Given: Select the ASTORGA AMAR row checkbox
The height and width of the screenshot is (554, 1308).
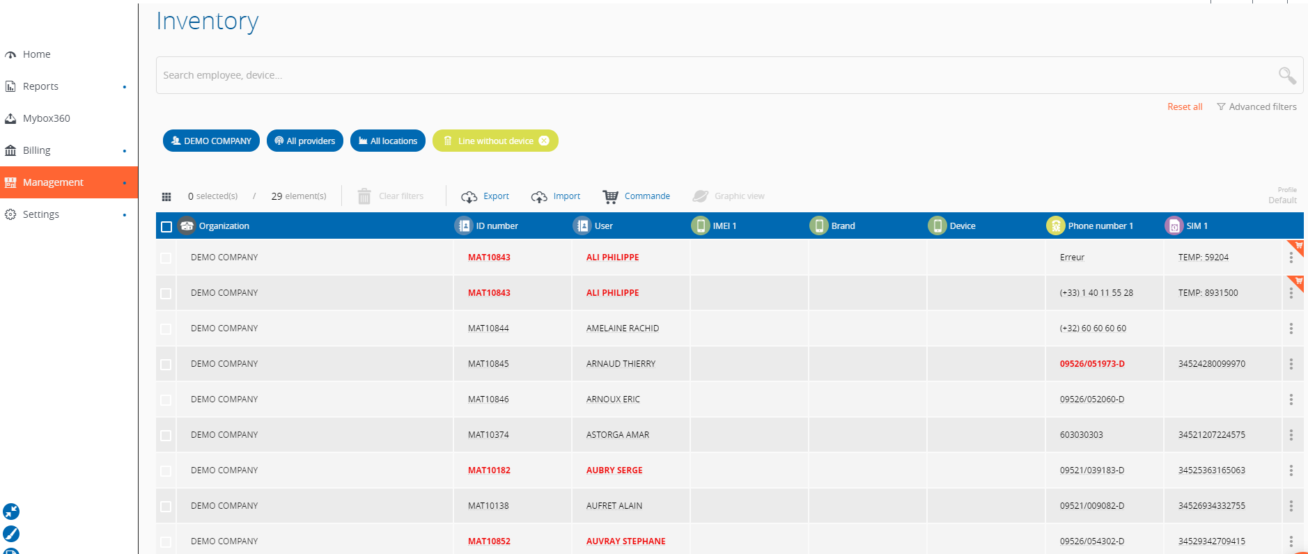Looking at the screenshot, I should pyautogui.click(x=166, y=436).
